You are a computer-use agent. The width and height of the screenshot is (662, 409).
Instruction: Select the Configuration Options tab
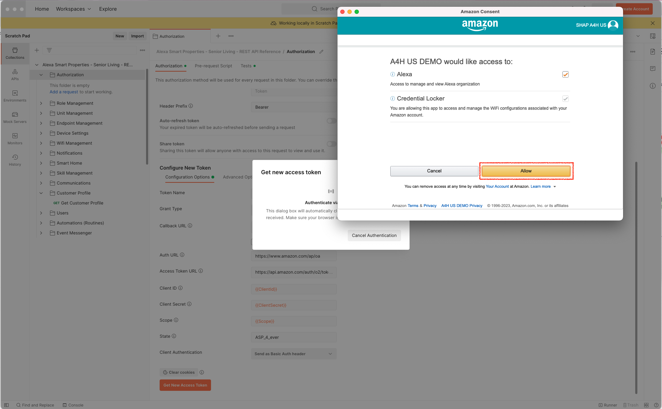tap(190, 177)
